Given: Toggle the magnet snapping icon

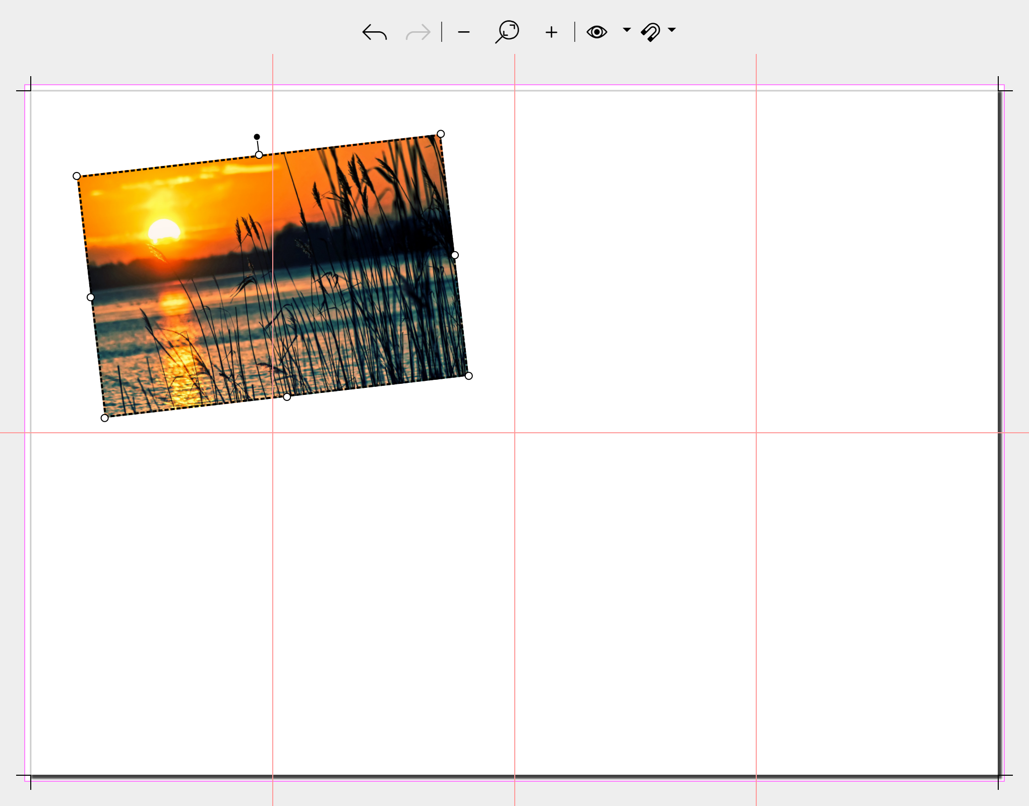Looking at the screenshot, I should [x=650, y=32].
